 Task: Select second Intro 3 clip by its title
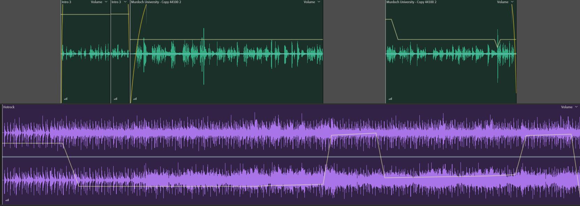pyautogui.click(x=116, y=2)
